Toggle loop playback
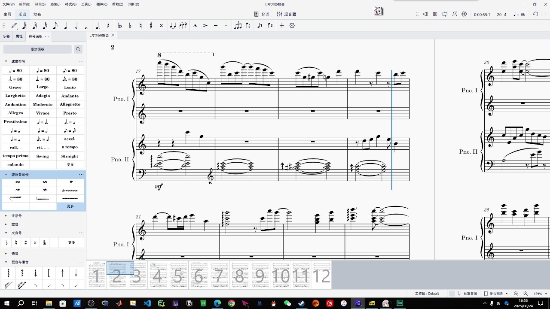The image size is (550, 309). 445,14
